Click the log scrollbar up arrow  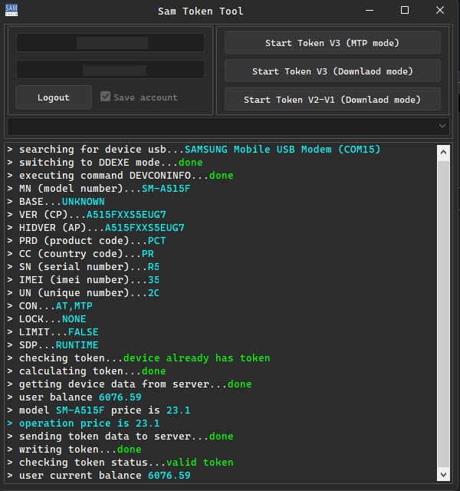pyautogui.click(x=443, y=152)
